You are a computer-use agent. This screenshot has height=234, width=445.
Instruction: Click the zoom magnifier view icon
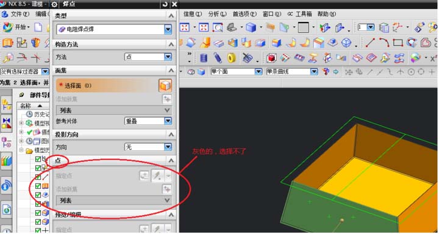[x=218, y=27]
